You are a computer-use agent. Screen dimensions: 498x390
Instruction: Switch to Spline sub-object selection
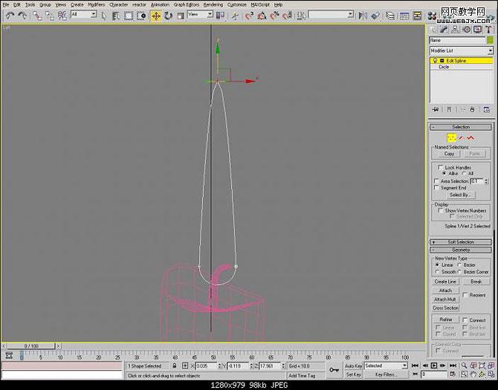point(470,138)
